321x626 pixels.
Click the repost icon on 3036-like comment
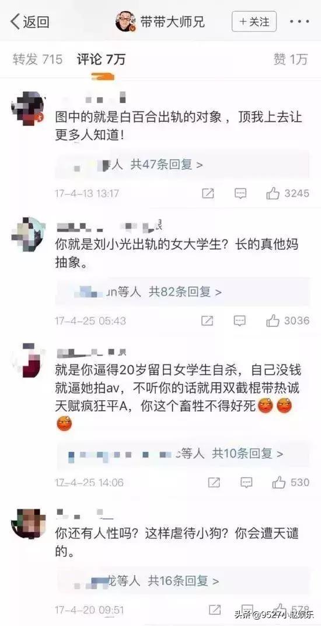tap(207, 320)
